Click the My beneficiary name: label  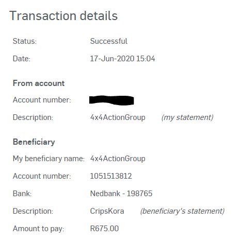tap(49, 159)
